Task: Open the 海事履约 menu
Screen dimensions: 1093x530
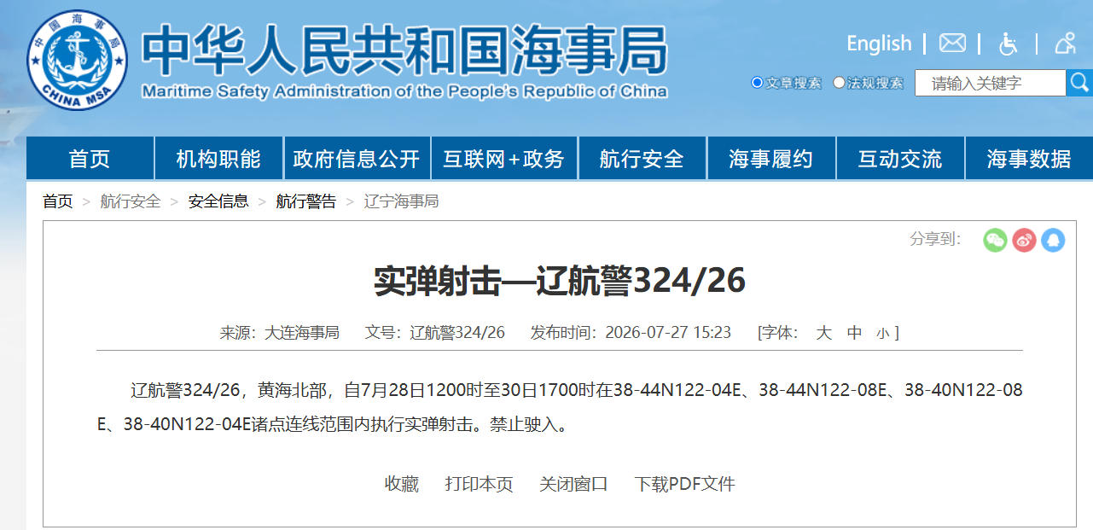Action: [x=771, y=159]
